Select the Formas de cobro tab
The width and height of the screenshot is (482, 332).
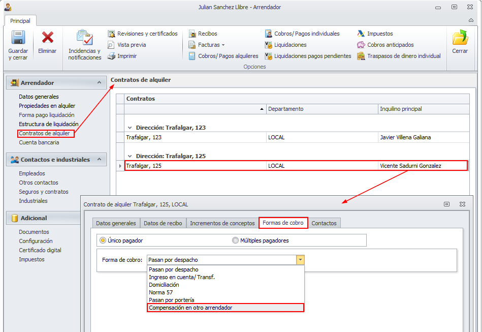[x=283, y=223]
